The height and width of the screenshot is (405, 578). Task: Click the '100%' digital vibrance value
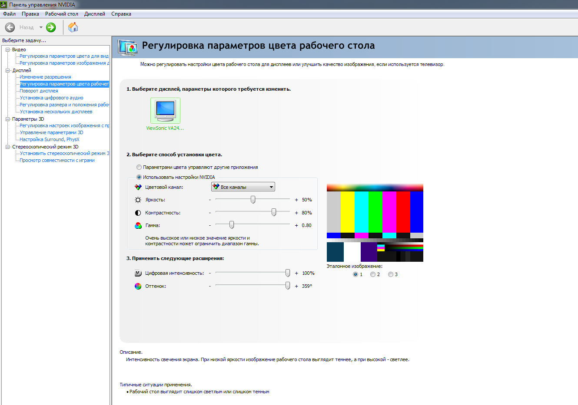coord(308,273)
